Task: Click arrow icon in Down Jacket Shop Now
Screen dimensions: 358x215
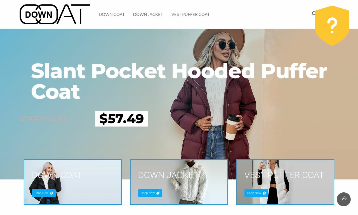Action: point(158,193)
